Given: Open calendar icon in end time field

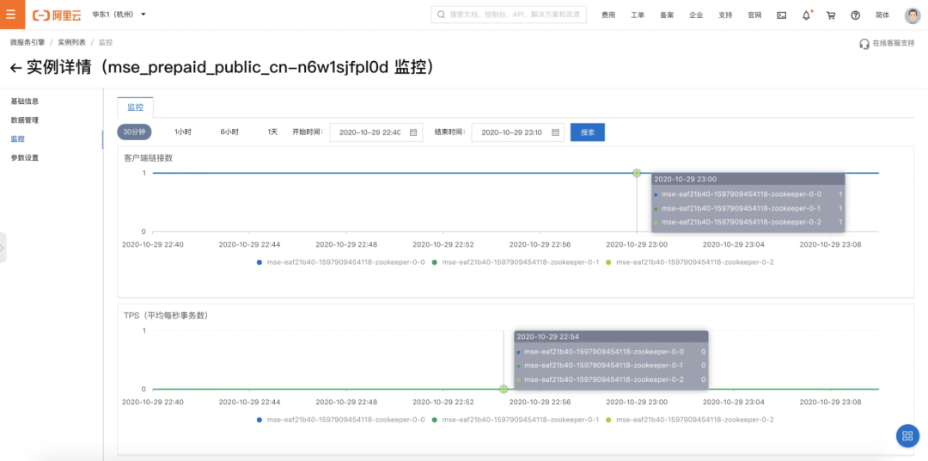Looking at the screenshot, I should tap(555, 132).
